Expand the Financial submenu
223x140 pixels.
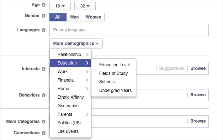coord(70,80)
